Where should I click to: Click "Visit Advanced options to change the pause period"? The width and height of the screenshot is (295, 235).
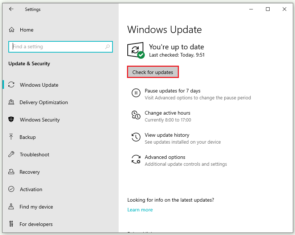[x=198, y=98]
